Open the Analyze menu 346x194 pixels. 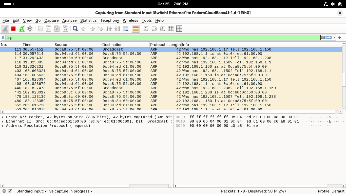[x=69, y=20]
